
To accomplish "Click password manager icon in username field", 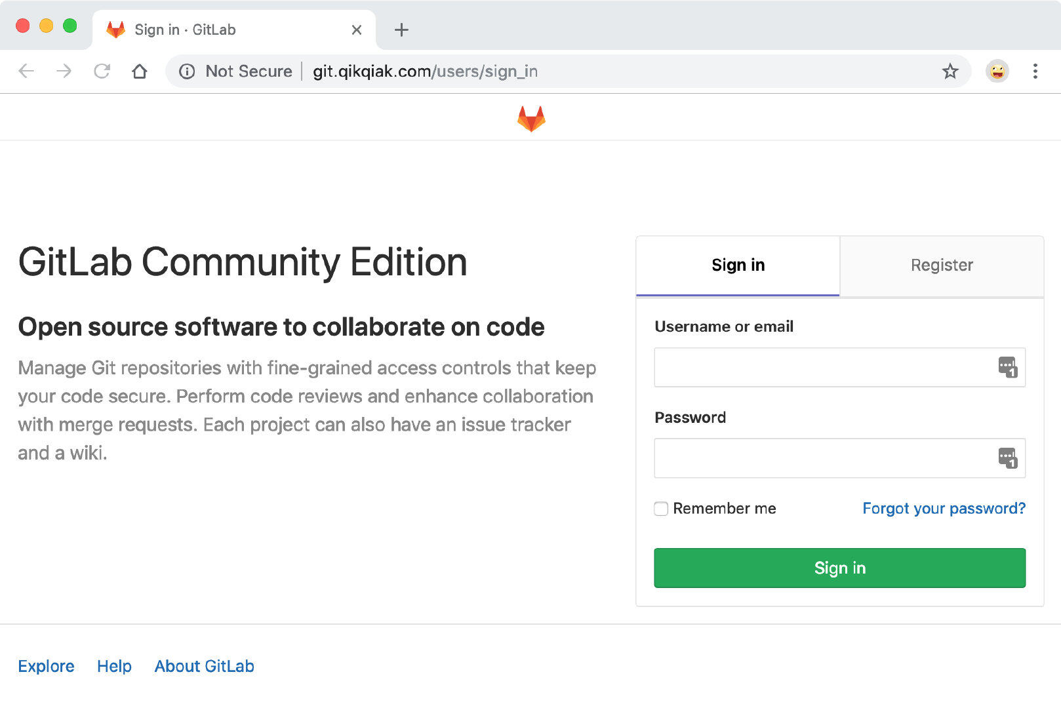I will point(1007,366).
